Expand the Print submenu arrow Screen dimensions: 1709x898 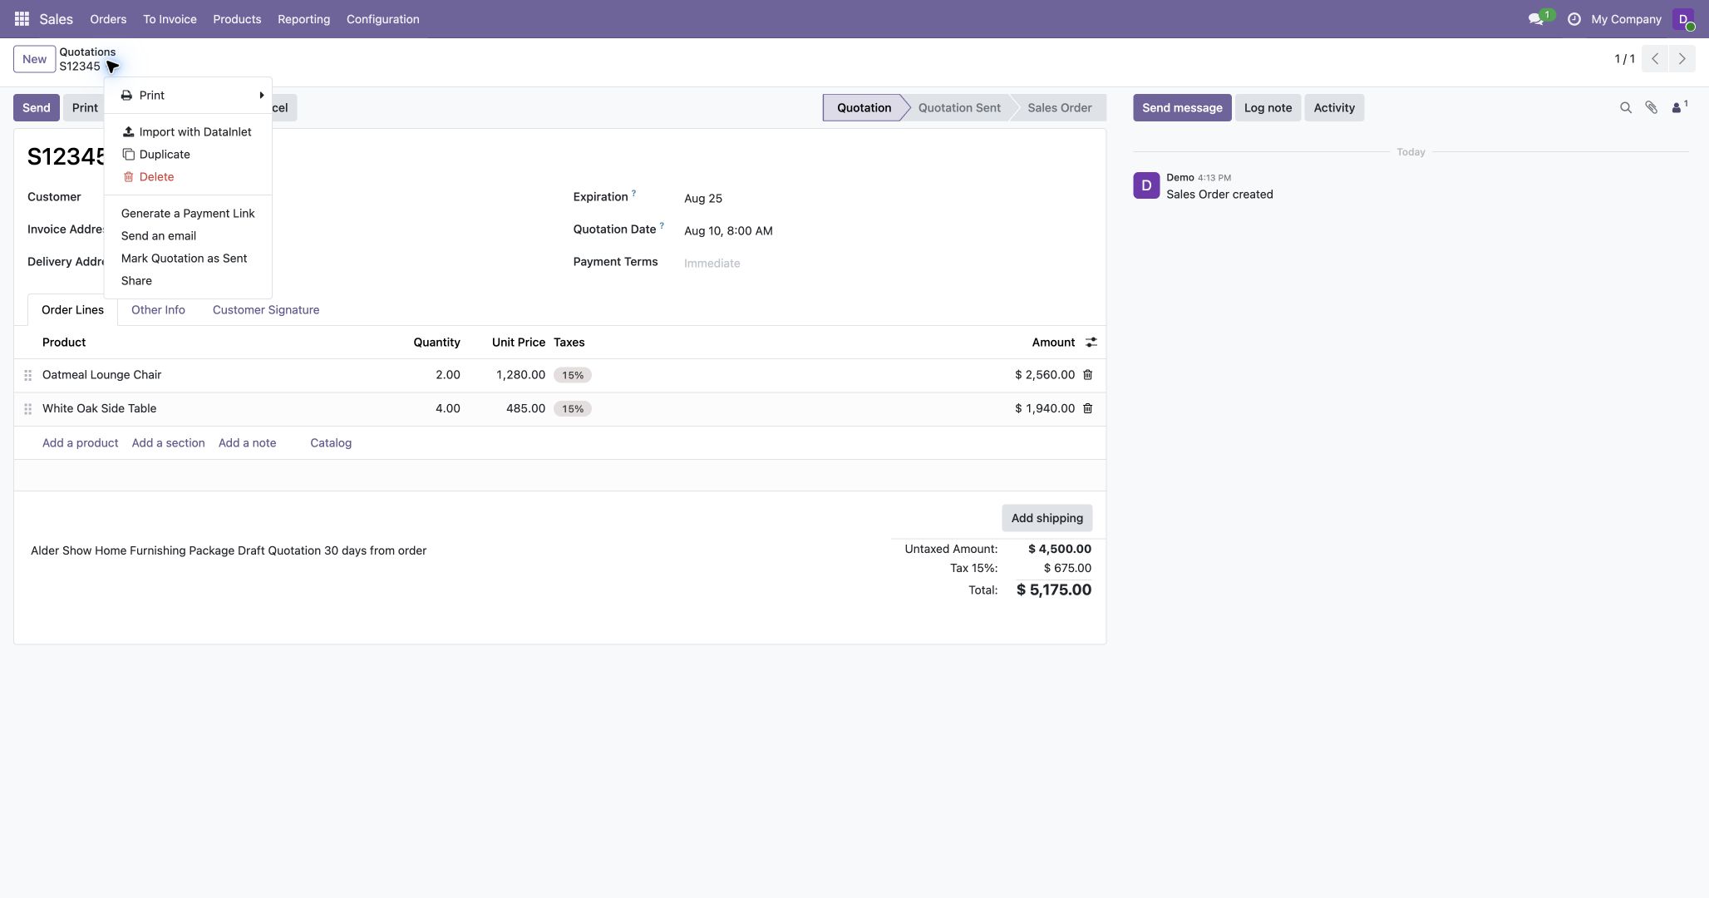(x=261, y=96)
